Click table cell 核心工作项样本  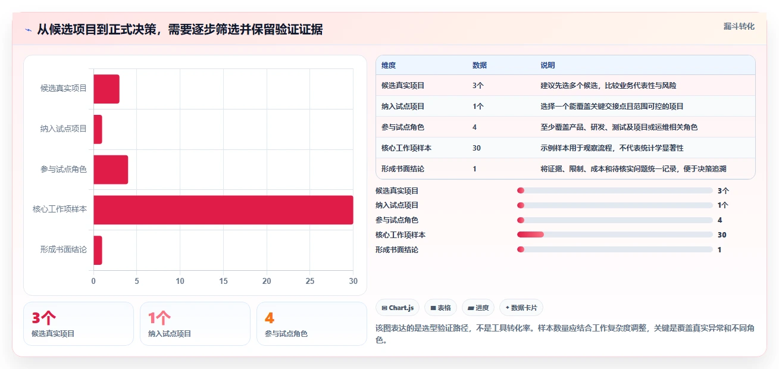tap(406, 148)
